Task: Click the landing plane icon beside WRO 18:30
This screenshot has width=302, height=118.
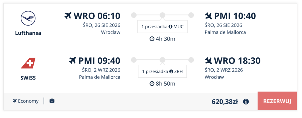Action: [x=209, y=61]
